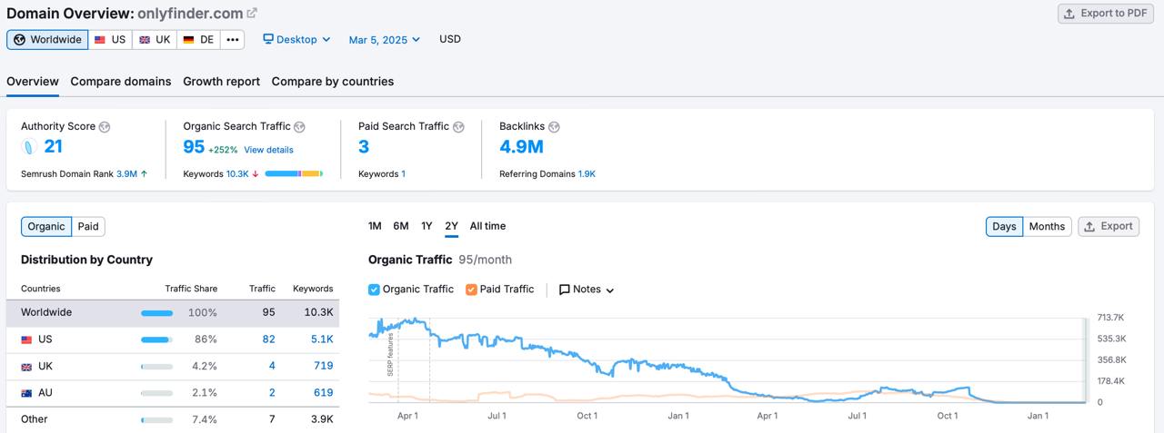Click the US traffic share bar

156,340
